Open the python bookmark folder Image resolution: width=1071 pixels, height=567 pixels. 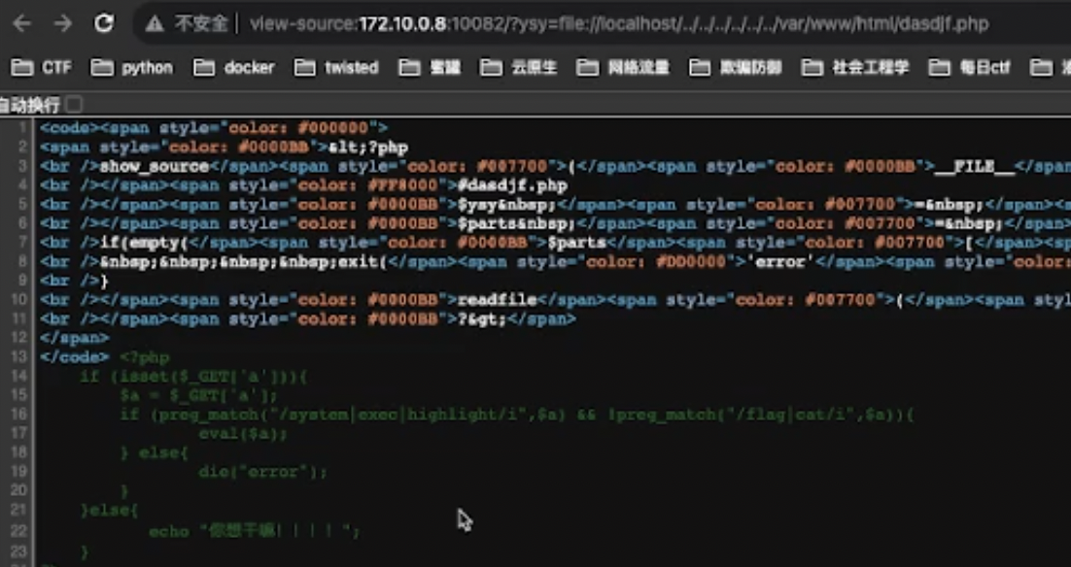pos(131,67)
